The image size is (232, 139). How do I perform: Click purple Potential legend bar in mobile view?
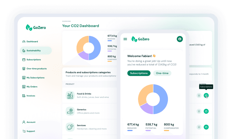148,131
